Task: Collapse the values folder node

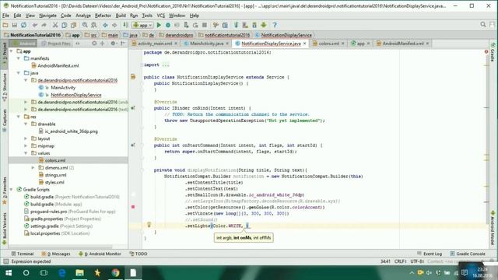Action: 26,153
